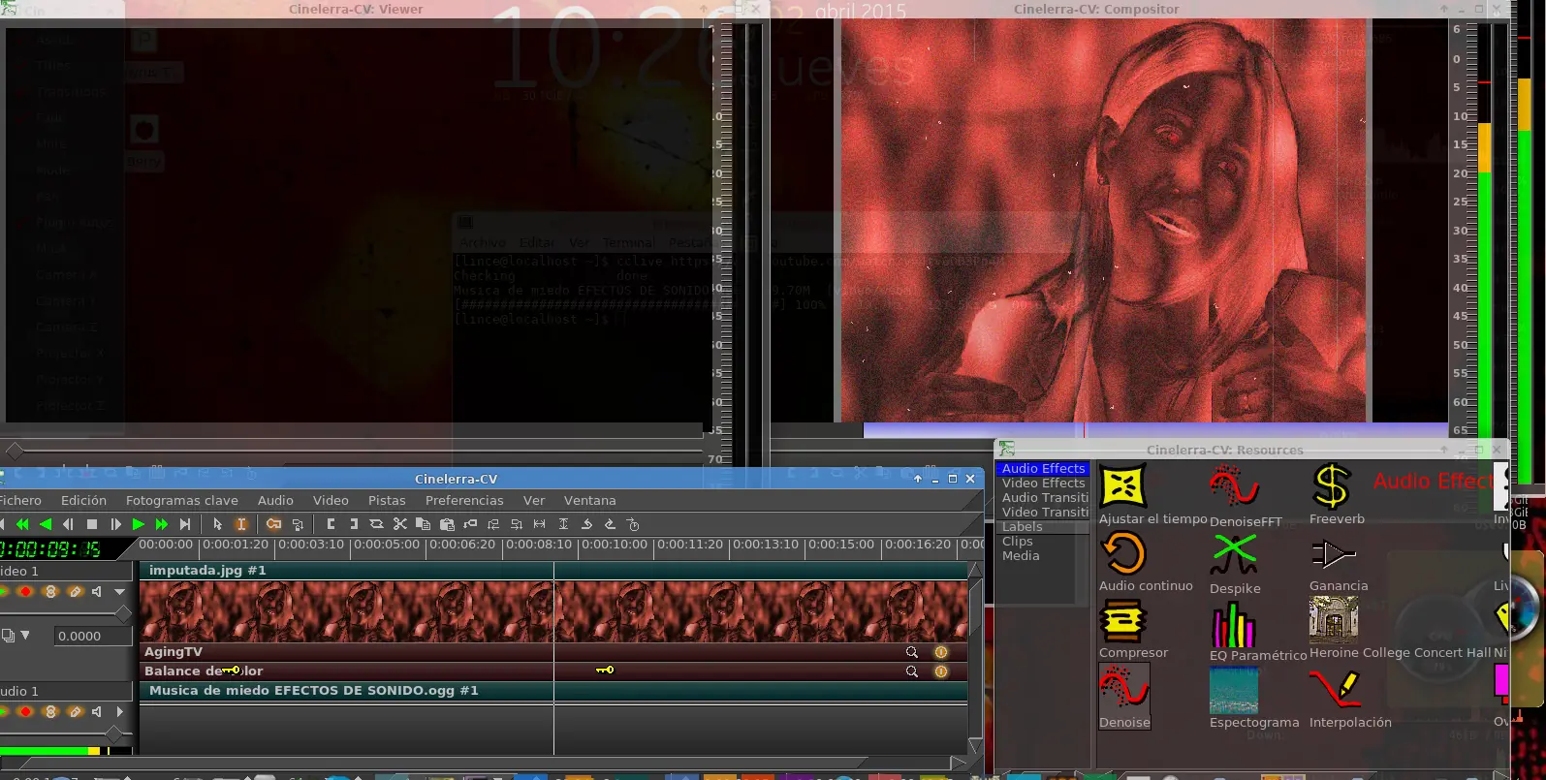1546x780 pixels.
Task: Start fast reverse playback
Action: tap(21, 524)
